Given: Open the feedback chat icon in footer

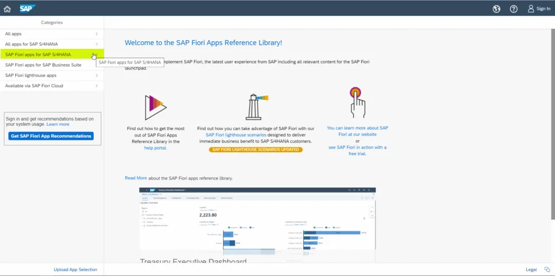Looking at the screenshot, I should pyautogui.click(x=547, y=269).
